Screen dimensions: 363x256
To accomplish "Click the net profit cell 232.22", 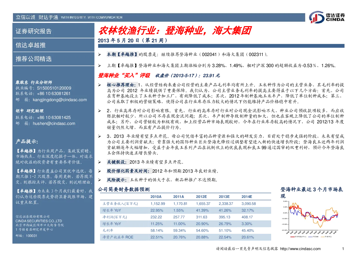I will (156, 217).
